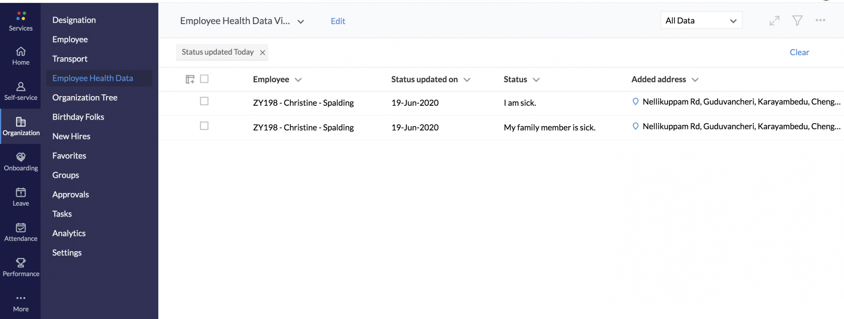844x319 pixels.
Task: Open the Leave calendar icon
Action: click(x=21, y=192)
